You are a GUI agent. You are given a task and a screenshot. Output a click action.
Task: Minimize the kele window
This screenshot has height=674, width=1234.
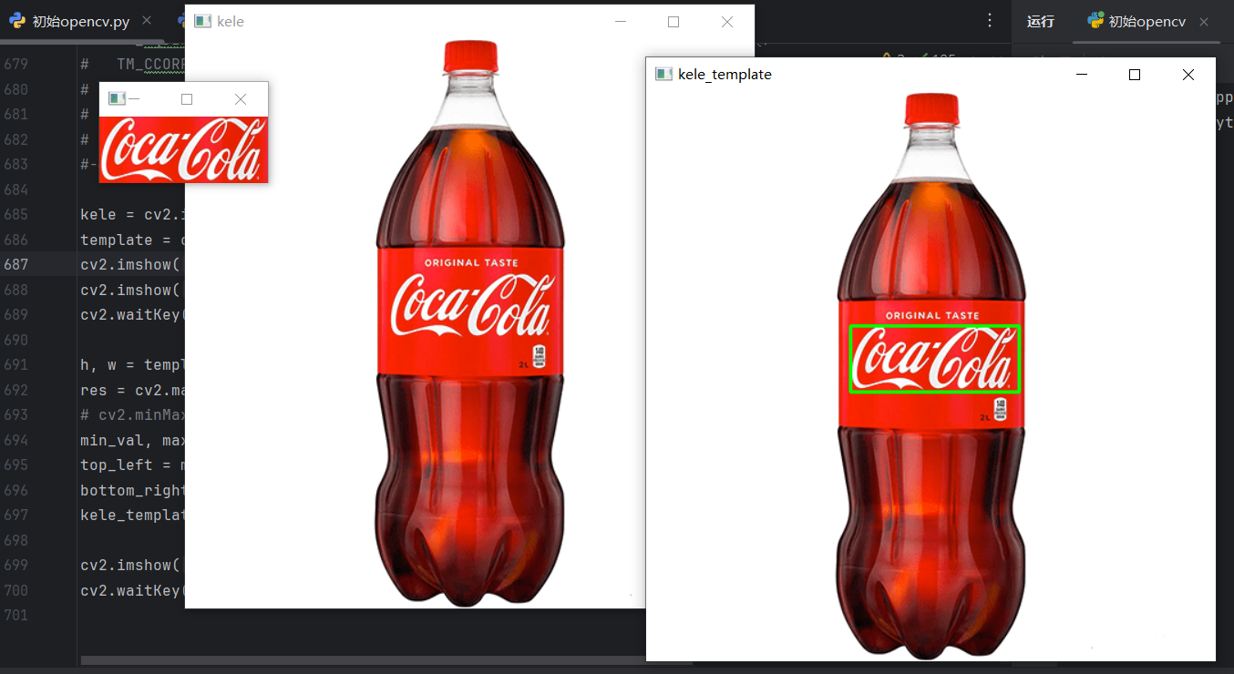[621, 22]
